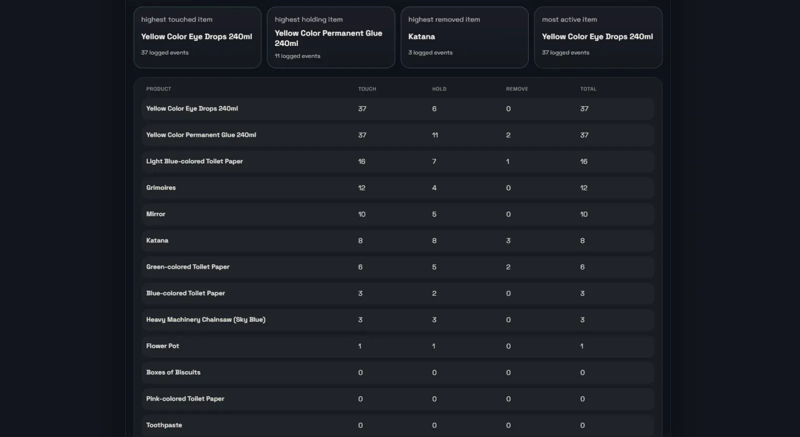Viewport: 800px width, 437px height.
Task: Click hold count 4 in the Grimoires row
Action: pyautogui.click(x=434, y=188)
